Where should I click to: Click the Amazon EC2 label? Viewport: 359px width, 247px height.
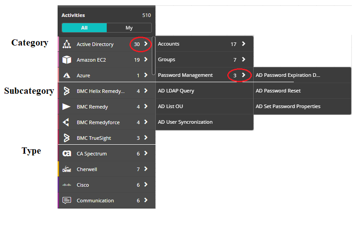(91, 60)
